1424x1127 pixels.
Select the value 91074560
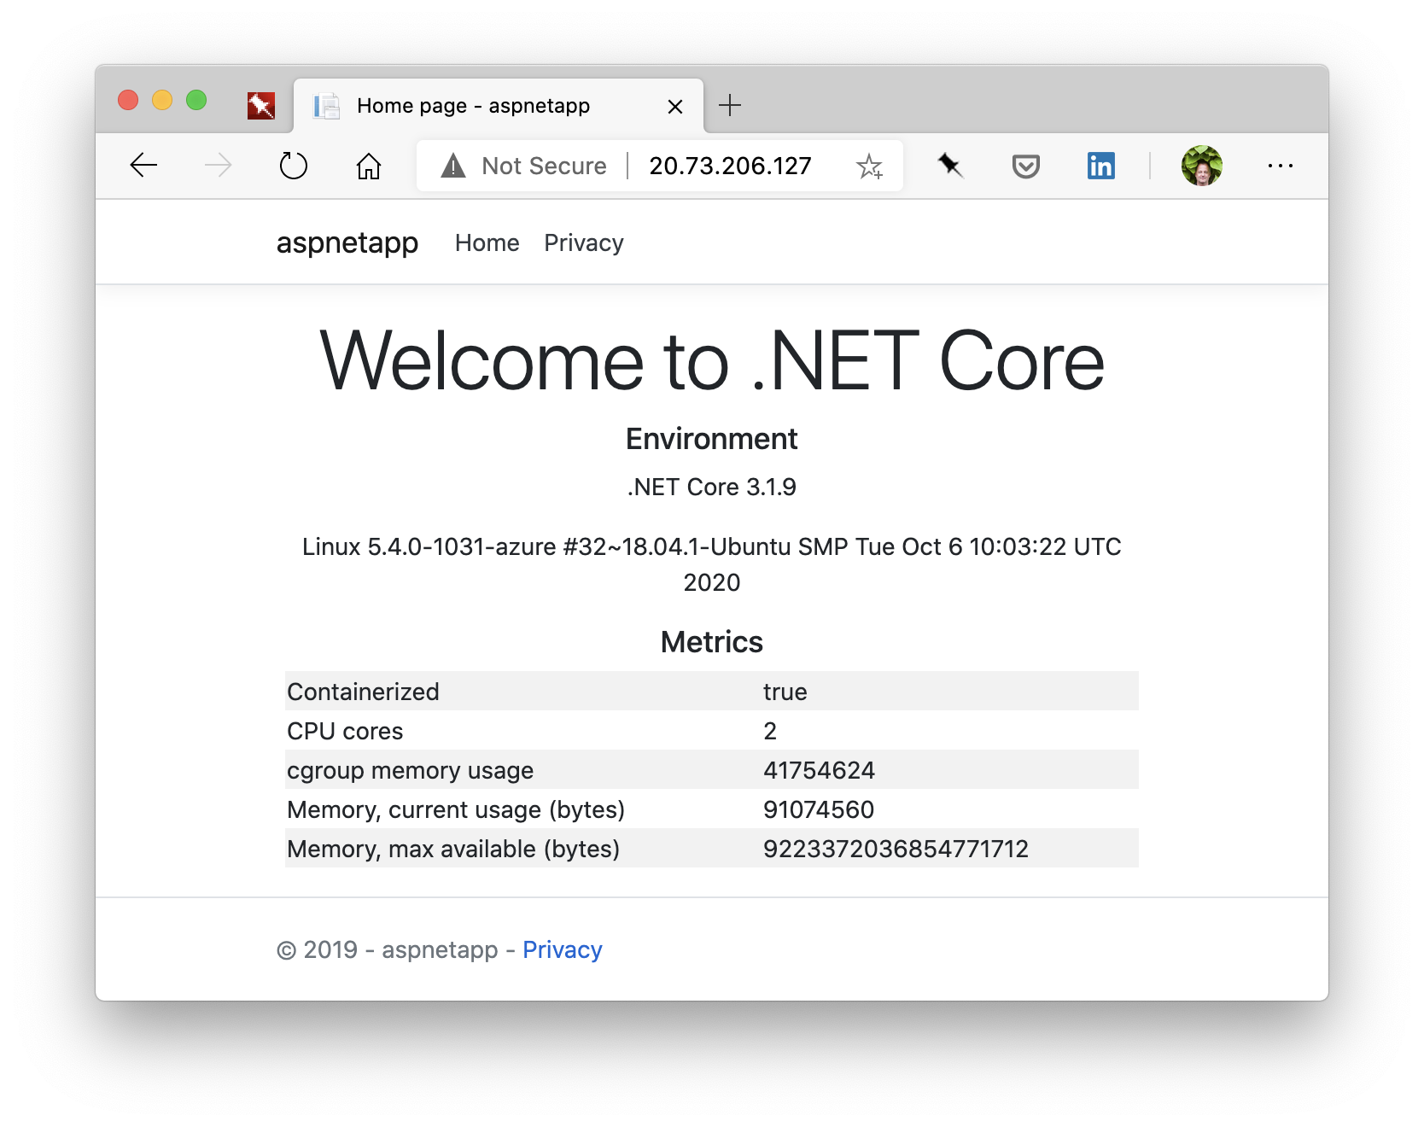point(819,809)
